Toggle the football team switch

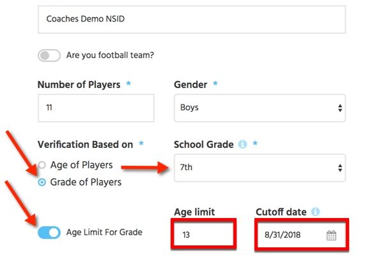coord(49,55)
